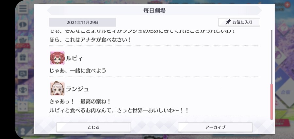Click the pink scrollbar thumb
This screenshot has height=139, width=294.
pyautogui.click(x=271, y=101)
